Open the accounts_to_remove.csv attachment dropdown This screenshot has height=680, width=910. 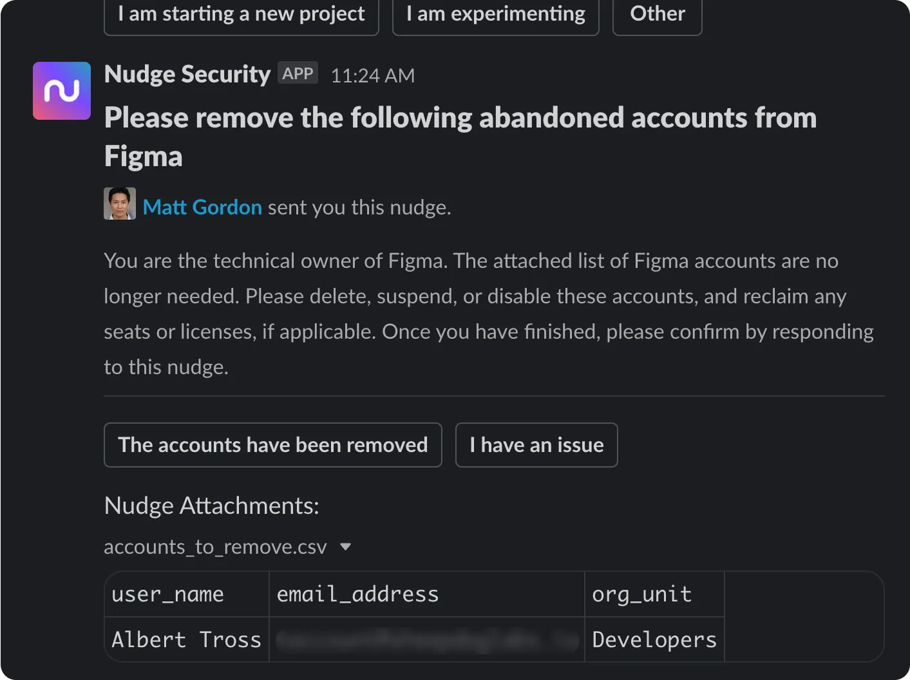346,547
